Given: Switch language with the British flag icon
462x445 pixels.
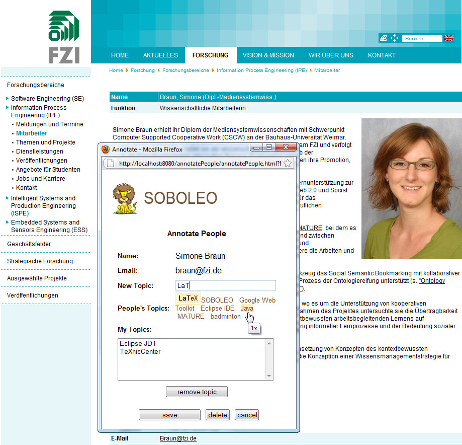Looking at the screenshot, I should pyautogui.click(x=449, y=38).
